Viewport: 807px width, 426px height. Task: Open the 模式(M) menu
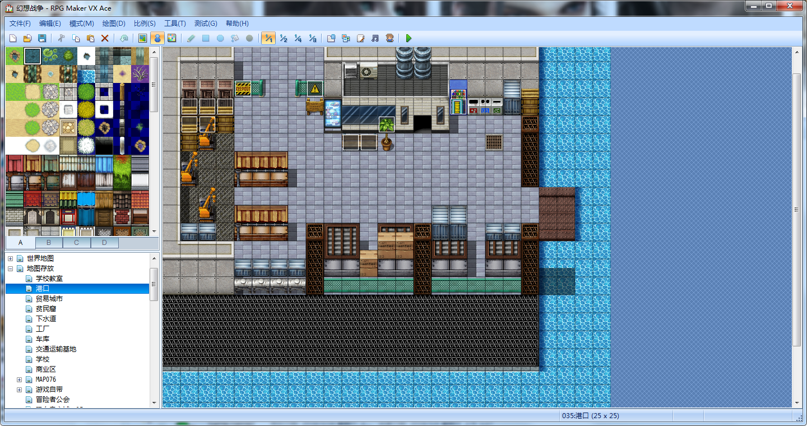(82, 24)
